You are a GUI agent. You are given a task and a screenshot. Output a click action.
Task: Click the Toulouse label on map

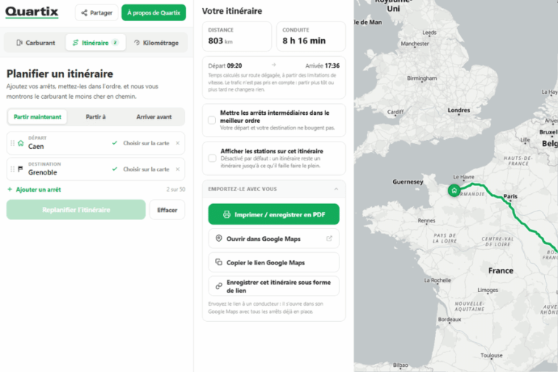click(491, 355)
